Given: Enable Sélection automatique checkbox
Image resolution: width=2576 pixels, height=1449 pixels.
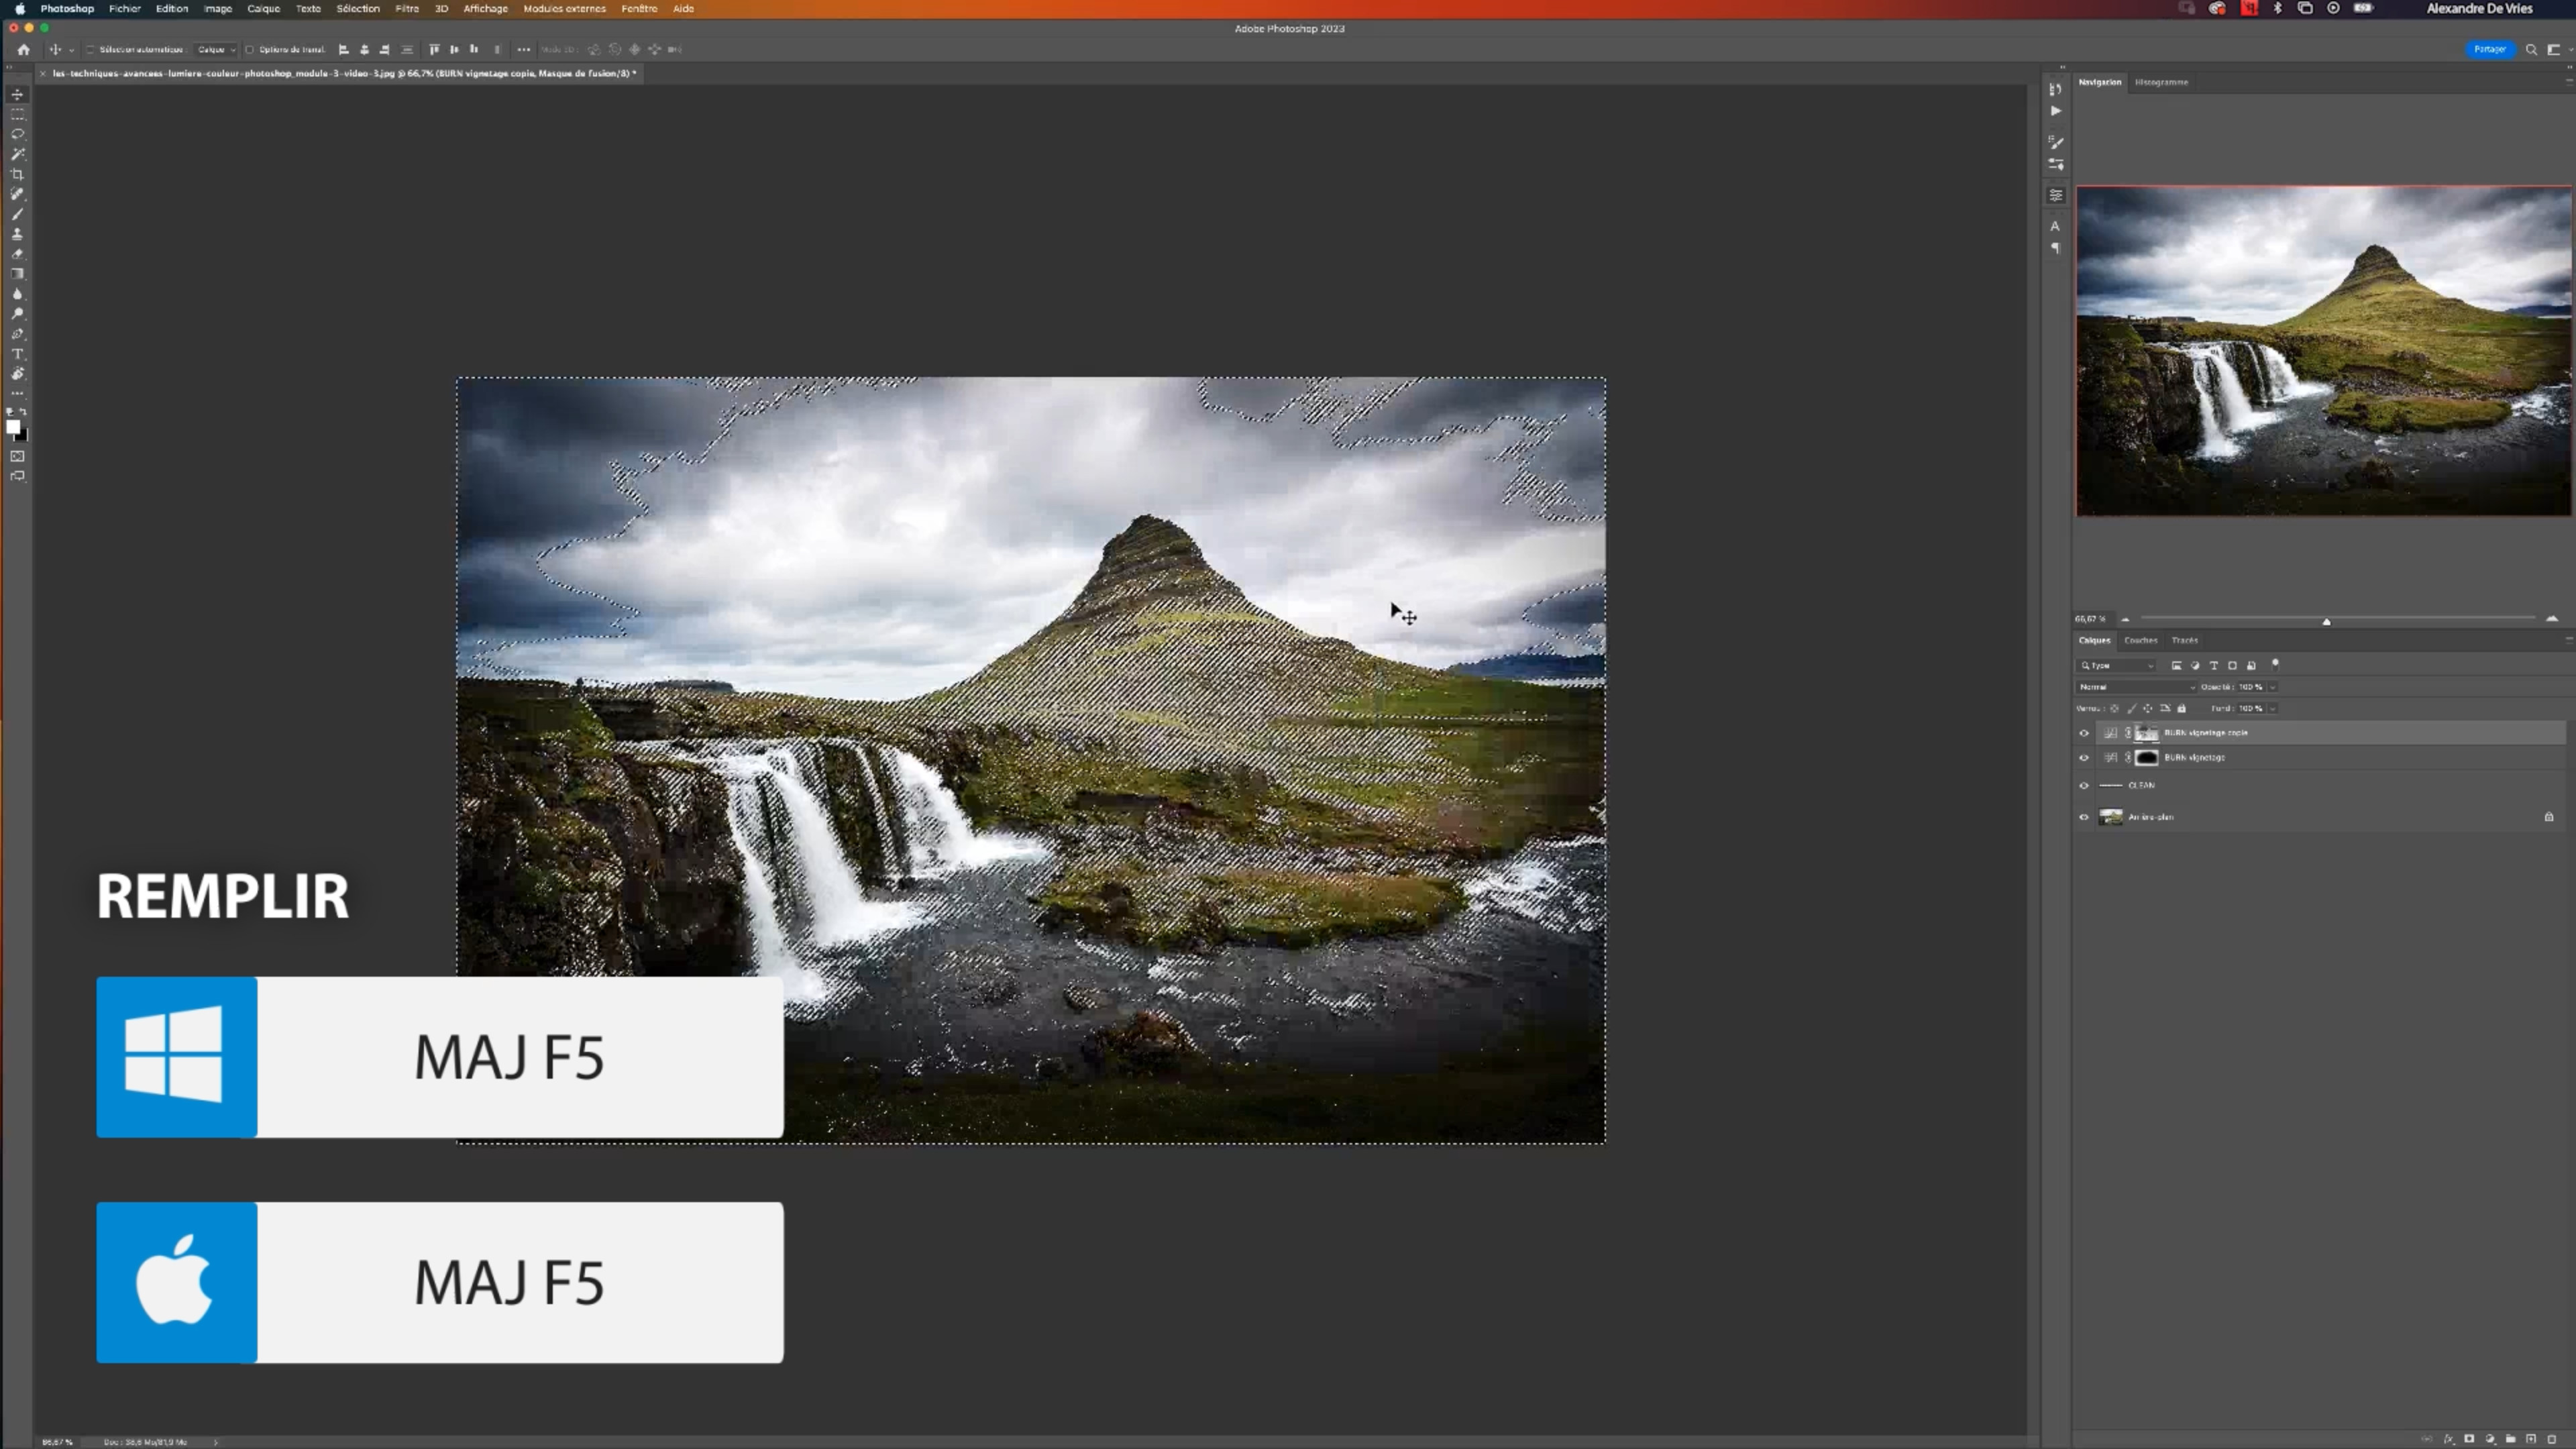Looking at the screenshot, I should pyautogui.click(x=90, y=49).
